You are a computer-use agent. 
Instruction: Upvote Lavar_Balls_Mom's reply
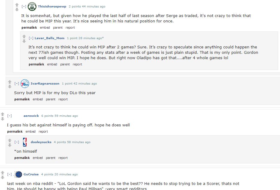click(x=24, y=36)
